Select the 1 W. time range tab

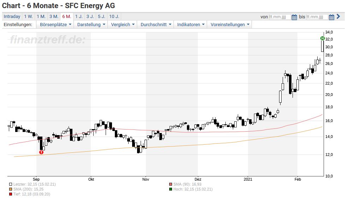[28, 17]
